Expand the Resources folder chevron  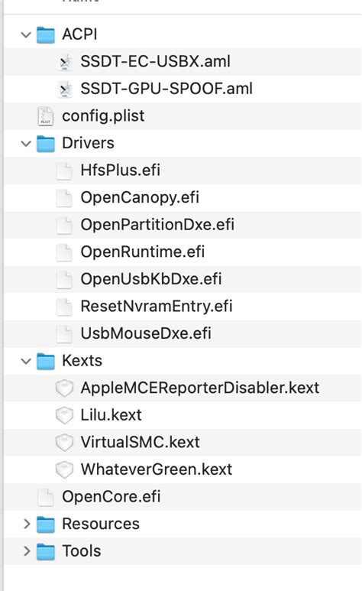click(27, 524)
